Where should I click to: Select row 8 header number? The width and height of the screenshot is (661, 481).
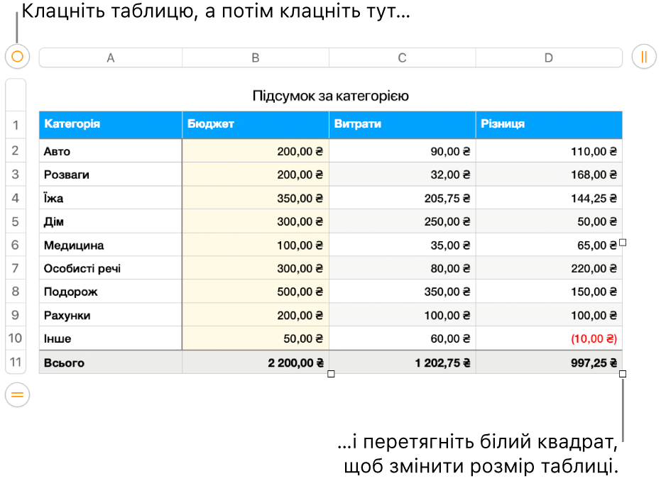click(x=16, y=292)
